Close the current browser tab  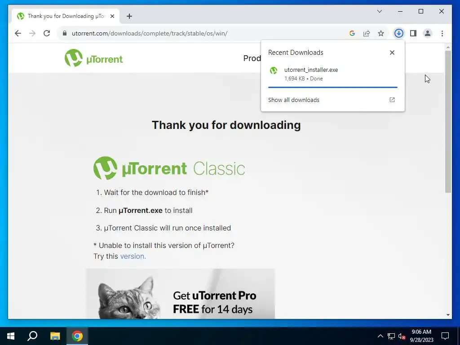tap(112, 16)
